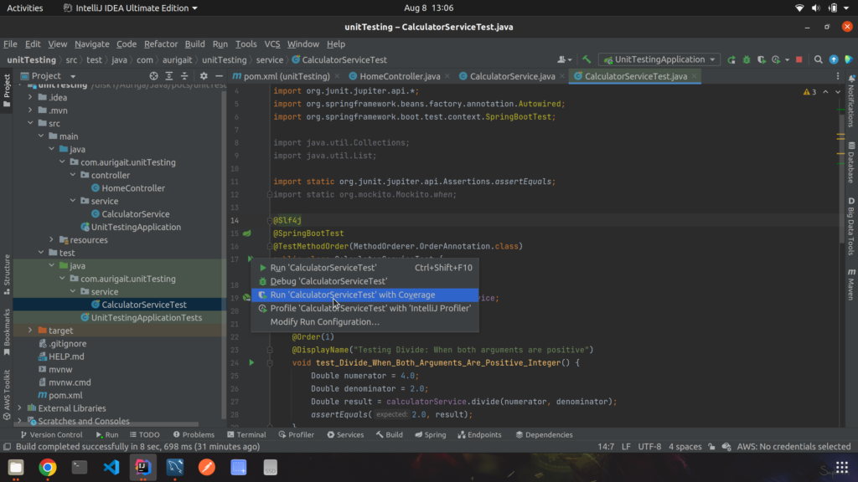Close the CalculatorServiceTest.java tab

pos(695,76)
